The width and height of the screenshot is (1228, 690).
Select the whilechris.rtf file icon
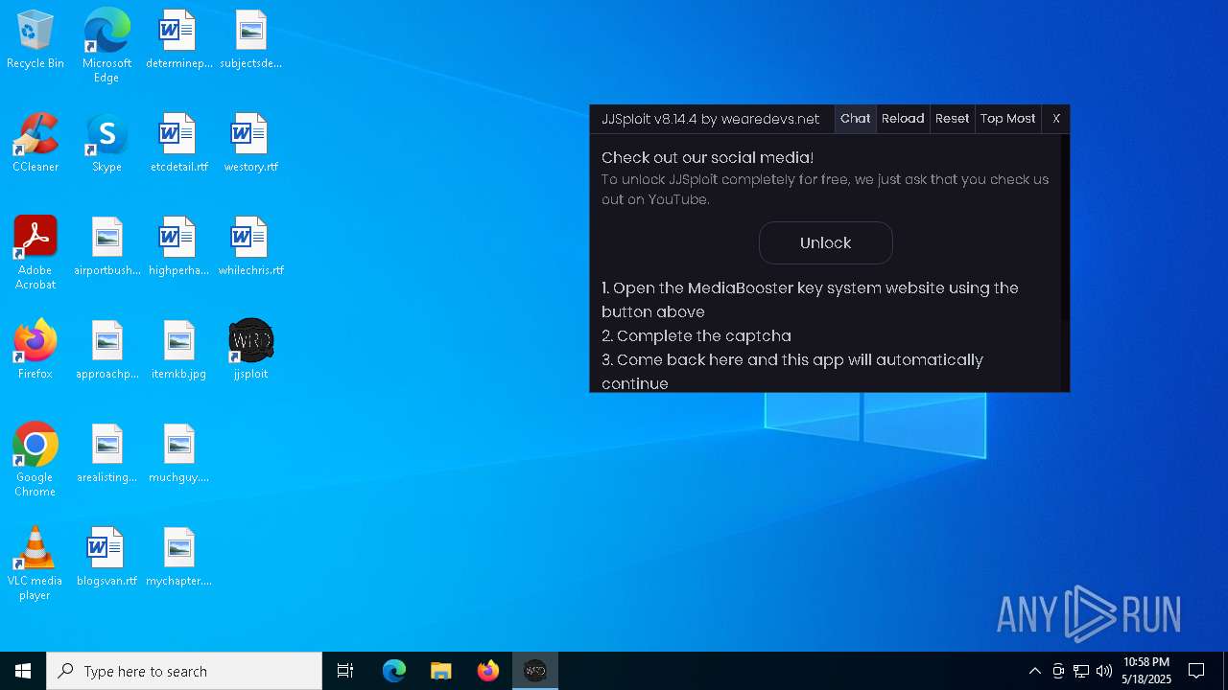click(x=250, y=247)
